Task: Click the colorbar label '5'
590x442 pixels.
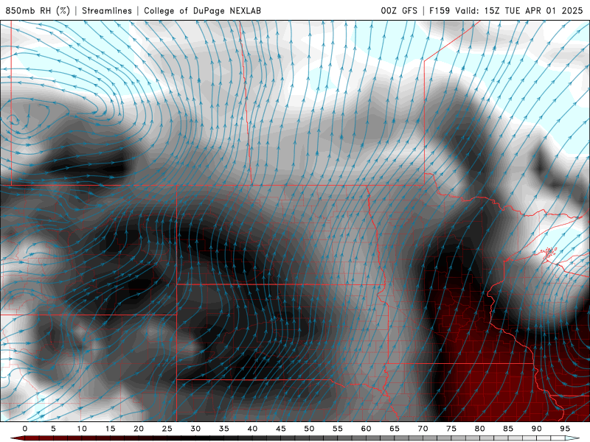Action: (53, 429)
